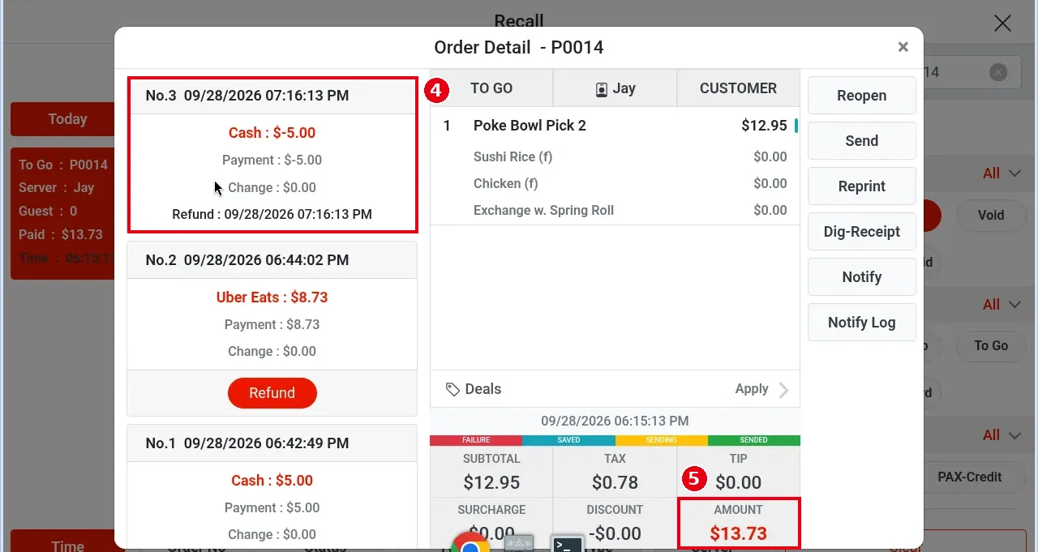Image resolution: width=1038 pixels, height=552 pixels.
Task: Click the Order Detail - P0014 title
Action: click(x=518, y=47)
